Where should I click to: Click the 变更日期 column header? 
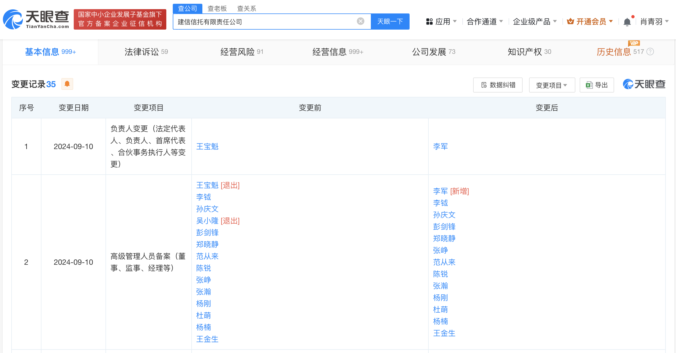tap(73, 108)
